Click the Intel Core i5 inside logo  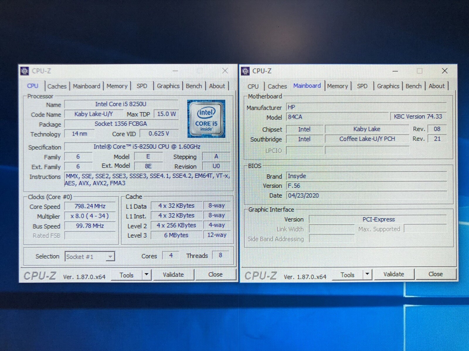pyautogui.click(x=206, y=119)
